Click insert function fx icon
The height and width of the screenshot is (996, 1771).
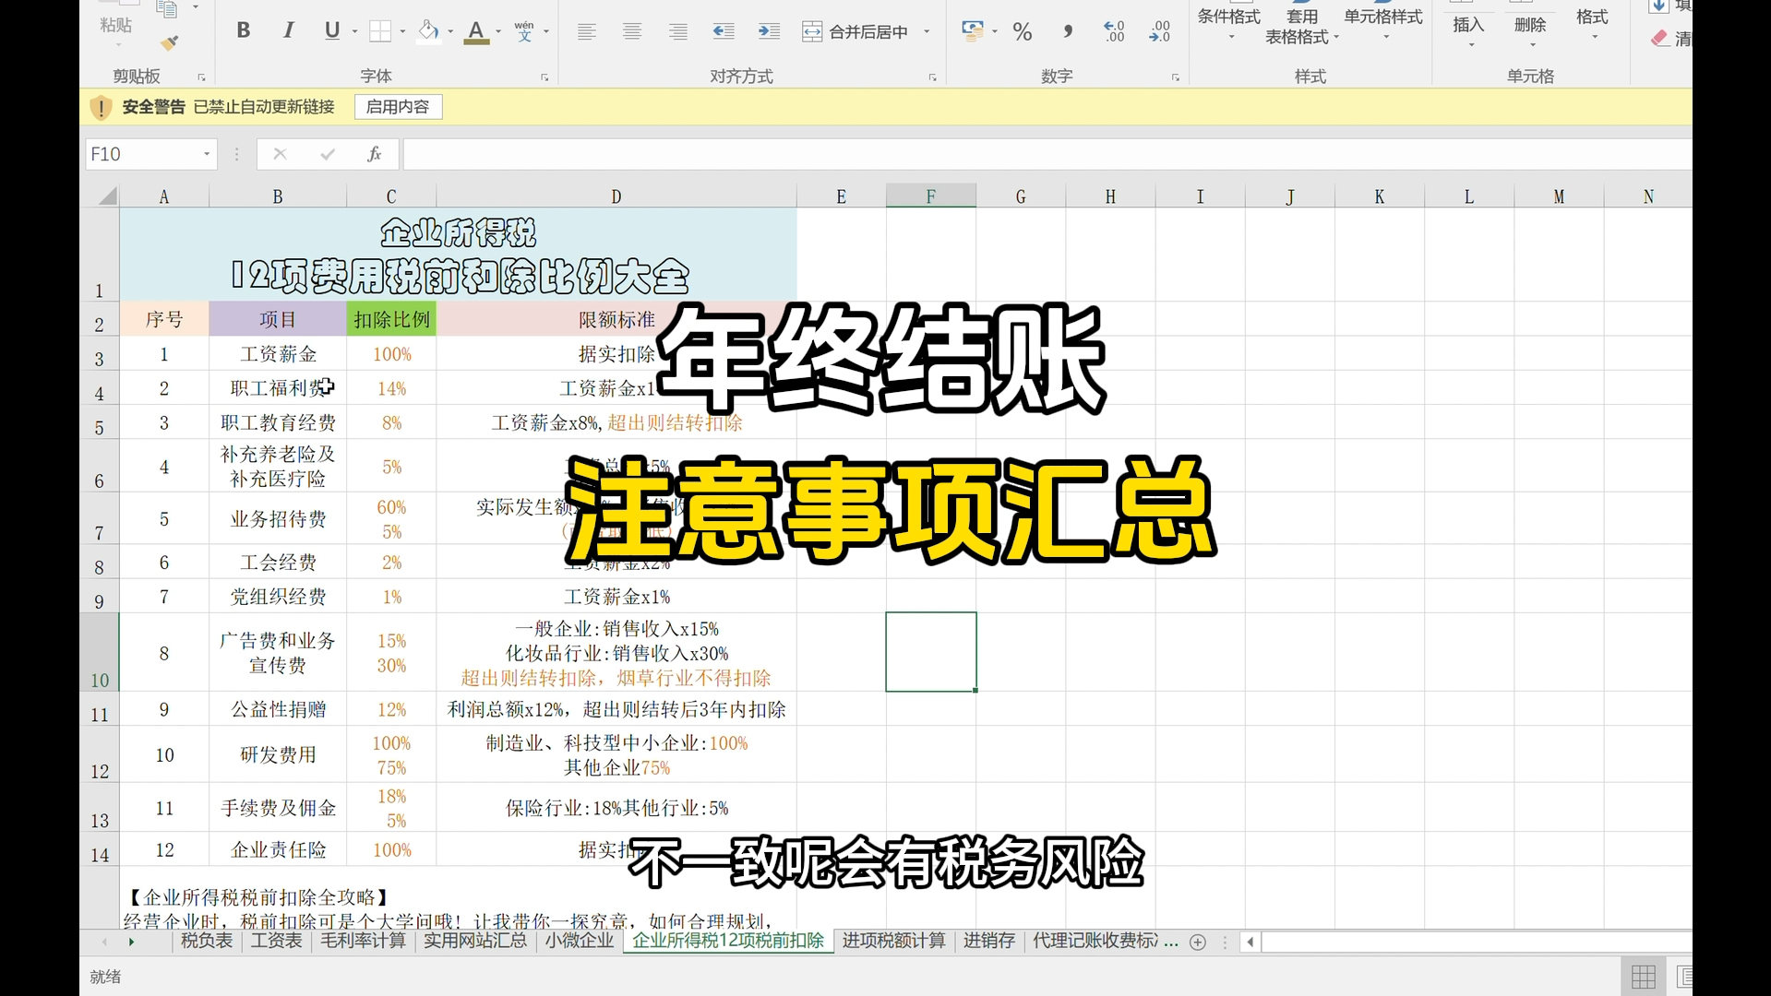coord(374,154)
